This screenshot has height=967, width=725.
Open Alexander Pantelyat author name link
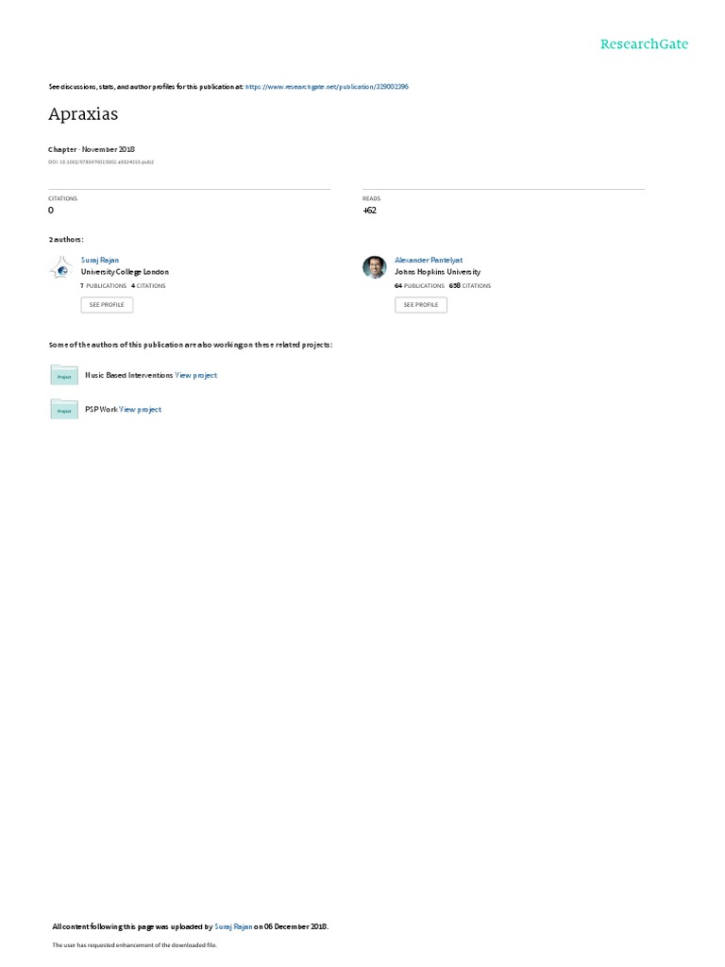tap(429, 261)
